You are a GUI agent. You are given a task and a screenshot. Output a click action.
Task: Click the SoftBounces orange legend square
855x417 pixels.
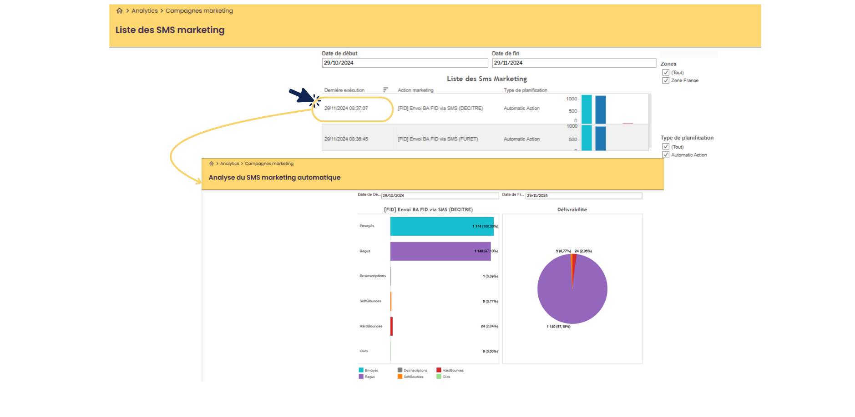tap(400, 377)
